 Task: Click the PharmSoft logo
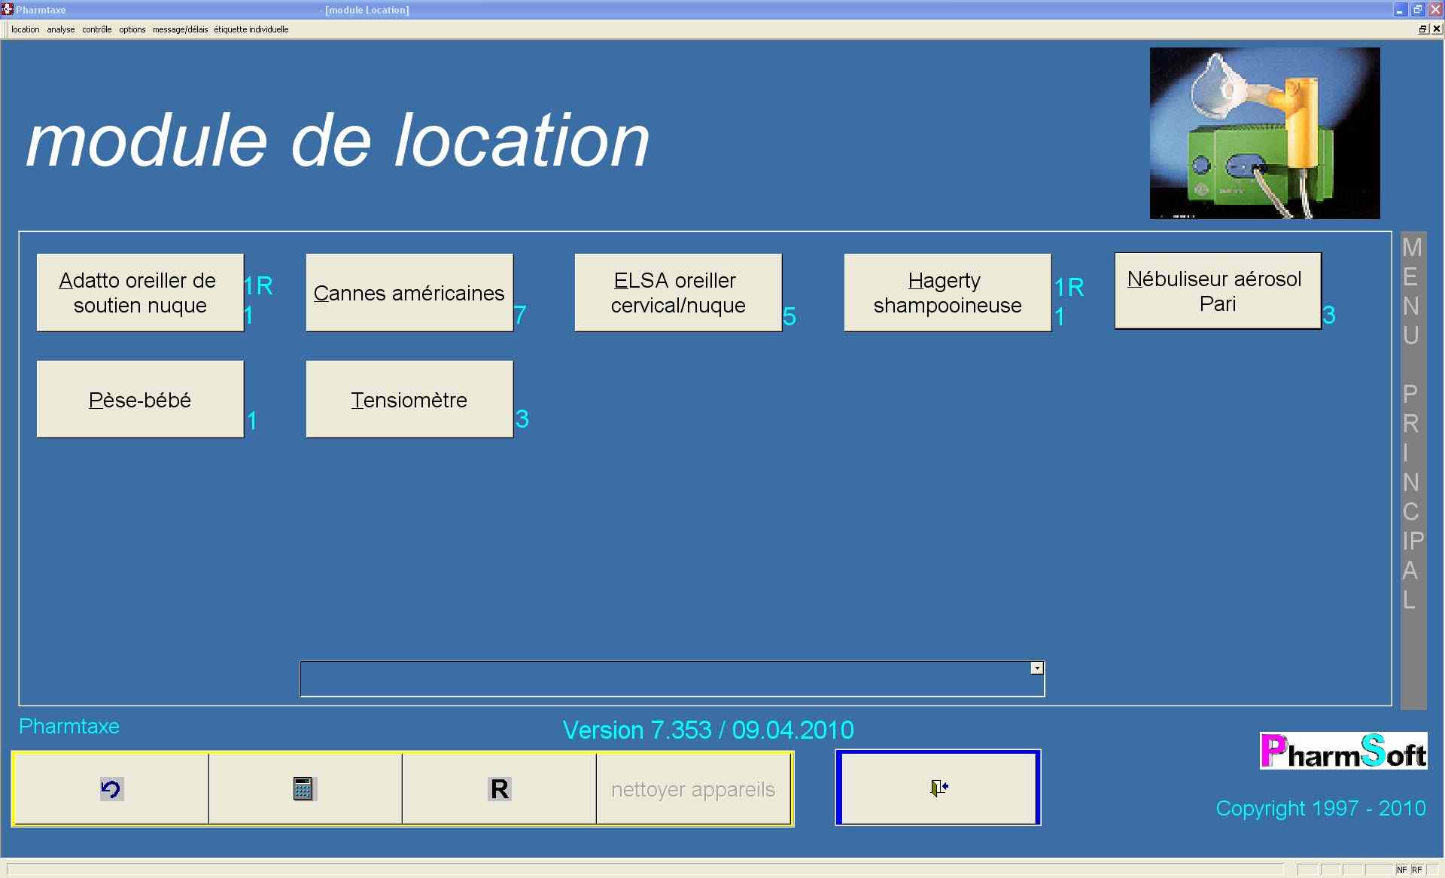pyautogui.click(x=1343, y=751)
